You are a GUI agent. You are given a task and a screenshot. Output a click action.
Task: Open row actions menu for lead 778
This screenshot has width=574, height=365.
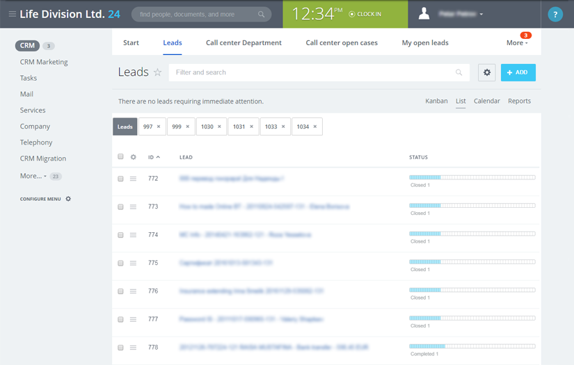click(x=134, y=348)
